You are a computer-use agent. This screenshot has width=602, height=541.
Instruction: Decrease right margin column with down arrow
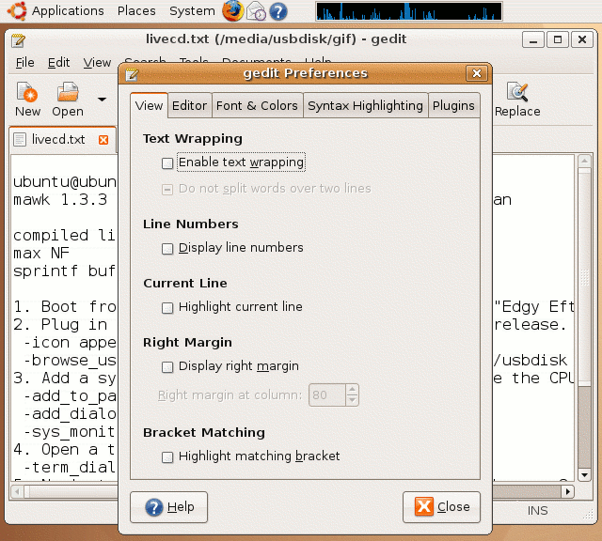(x=352, y=400)
